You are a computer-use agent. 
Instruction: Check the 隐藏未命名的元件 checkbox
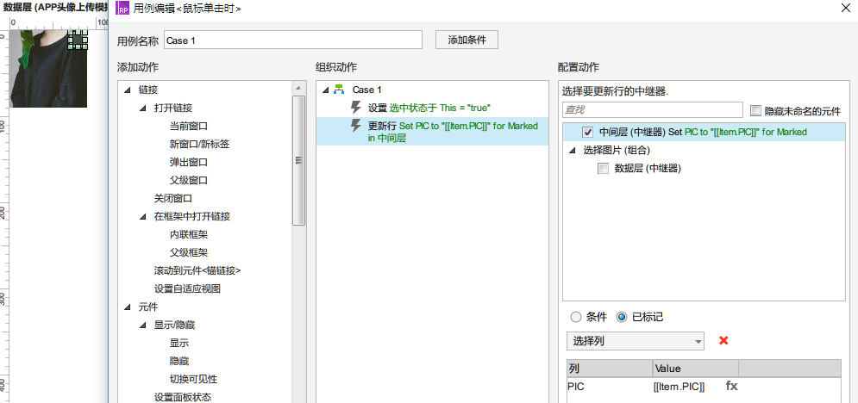click(x=755, y=110)
